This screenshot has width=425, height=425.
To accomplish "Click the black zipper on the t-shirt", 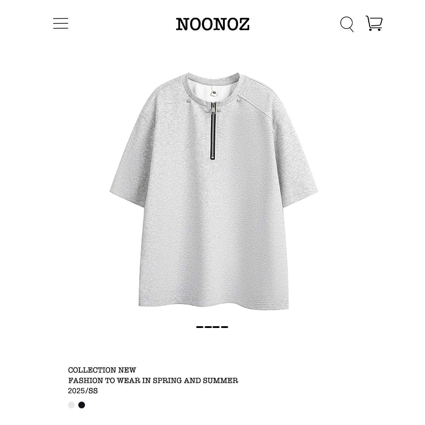I will tap(213, 132).
